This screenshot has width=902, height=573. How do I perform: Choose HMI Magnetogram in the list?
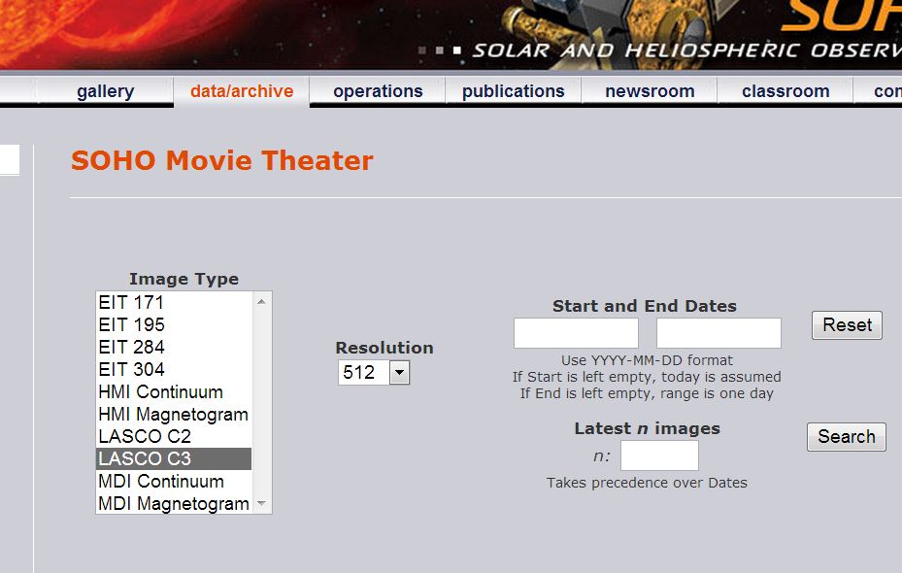pyautogui.click(x=174, y=415)
